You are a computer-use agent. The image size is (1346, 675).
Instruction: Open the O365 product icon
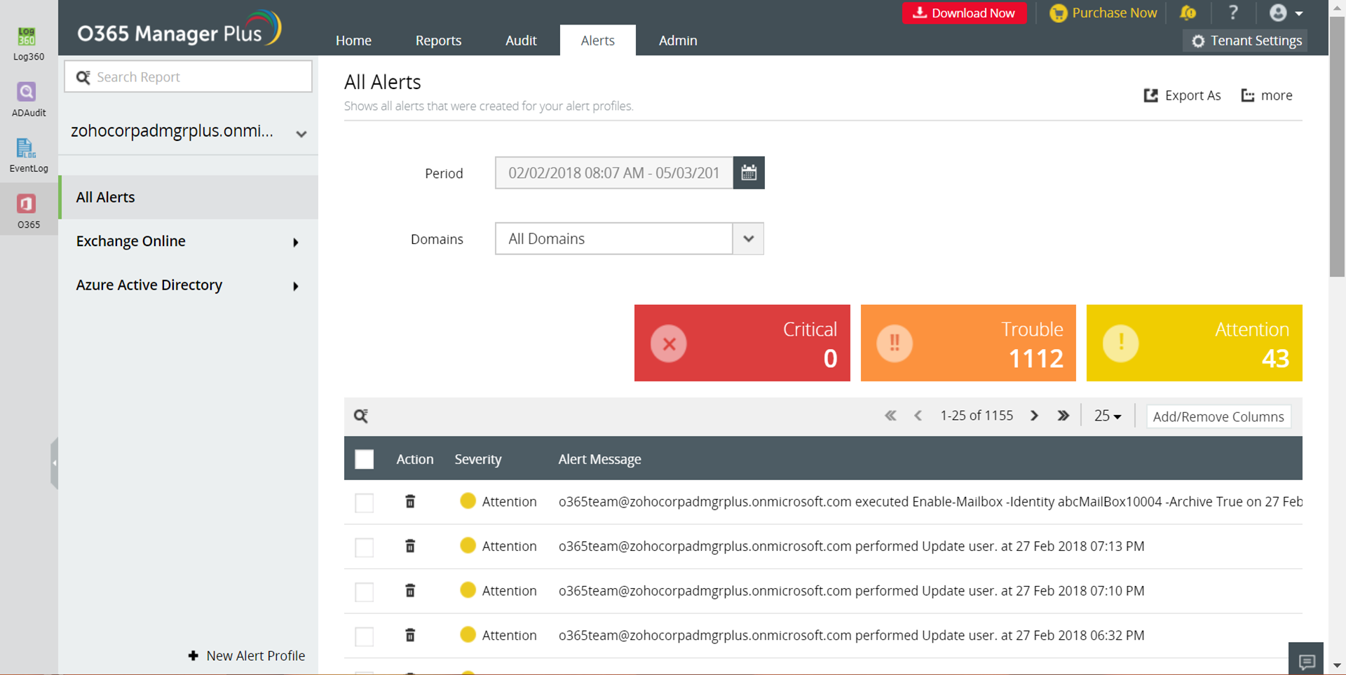[28, 210]
